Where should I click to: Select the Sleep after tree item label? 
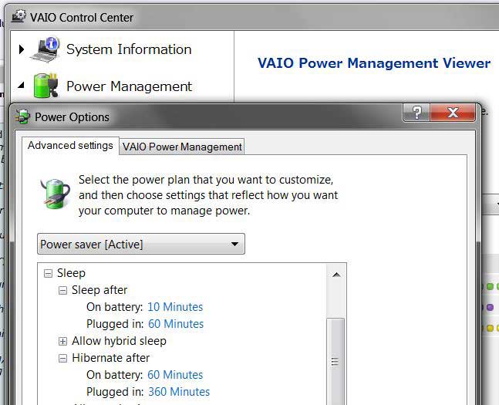pos(99,290)
